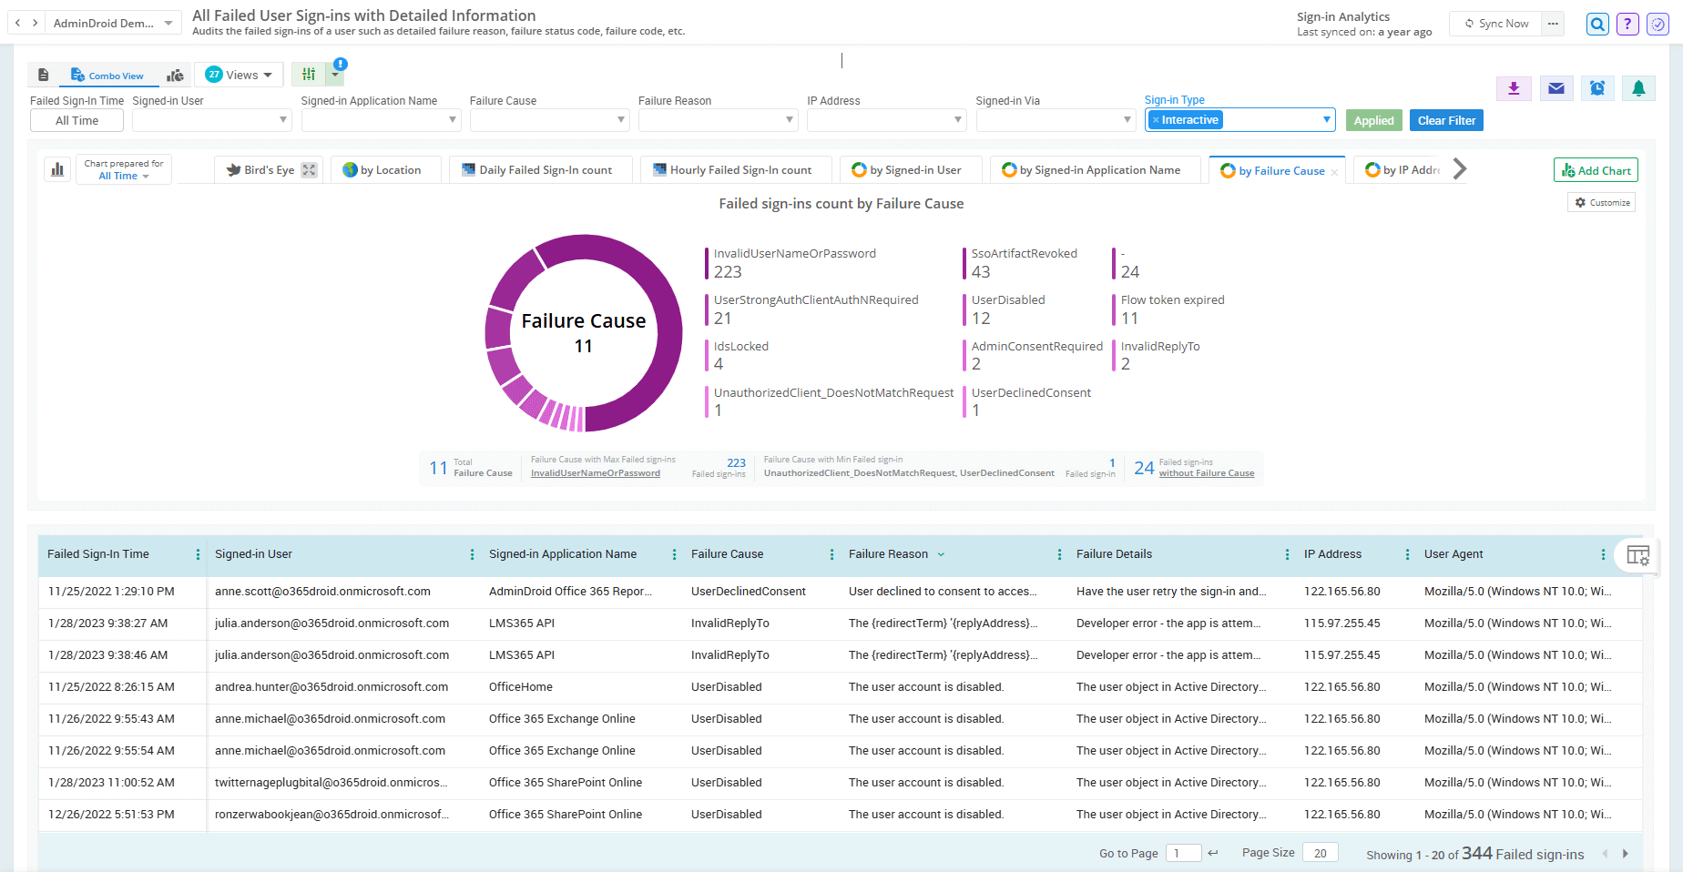Open the column chooser icon in table header

click(1637, 554)
